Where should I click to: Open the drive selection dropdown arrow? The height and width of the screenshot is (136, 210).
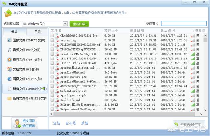pos(65,24)
